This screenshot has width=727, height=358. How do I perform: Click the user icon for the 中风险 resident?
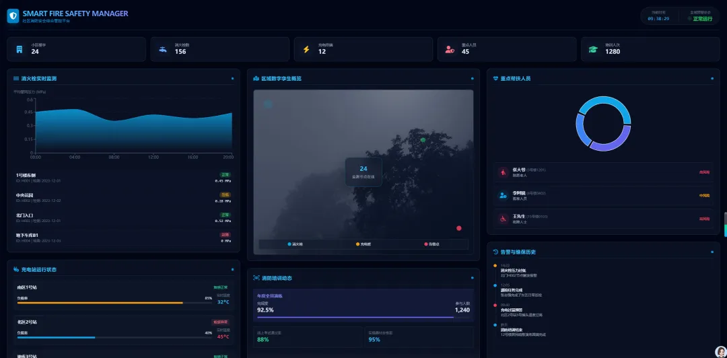(x=503, y=195)
